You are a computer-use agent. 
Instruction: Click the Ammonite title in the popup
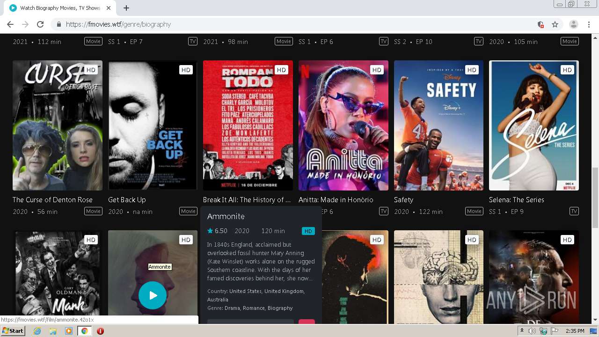pos(226,216)
